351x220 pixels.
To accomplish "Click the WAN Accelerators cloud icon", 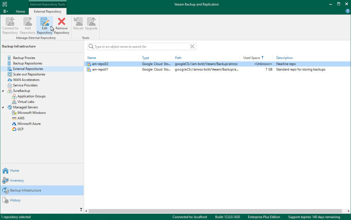I will pos(10,80).
